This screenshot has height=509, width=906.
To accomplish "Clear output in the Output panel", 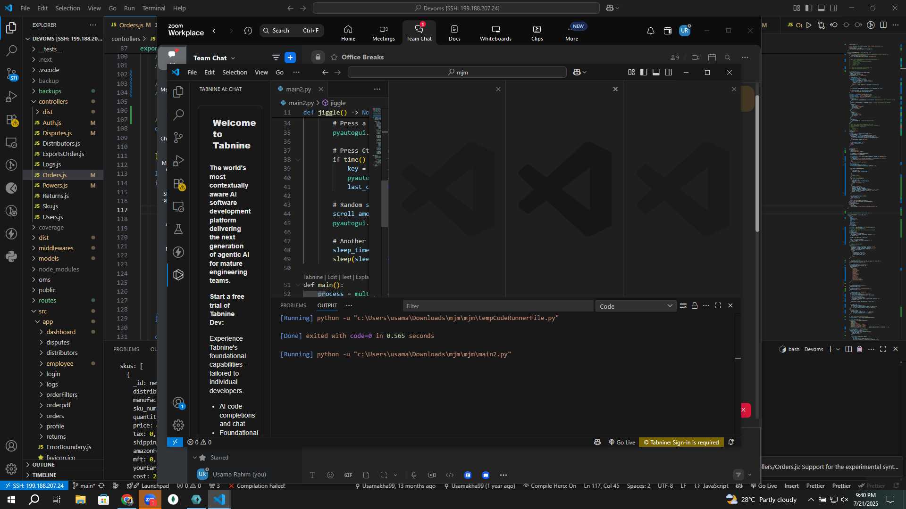I will coord(683,305).
